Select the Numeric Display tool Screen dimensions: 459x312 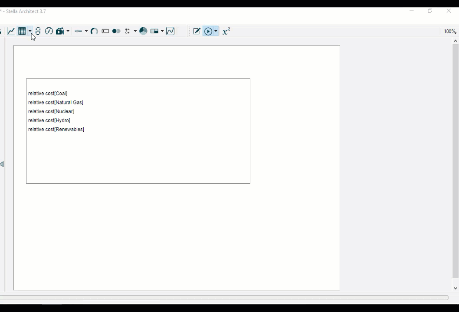(x=38, y=31)
